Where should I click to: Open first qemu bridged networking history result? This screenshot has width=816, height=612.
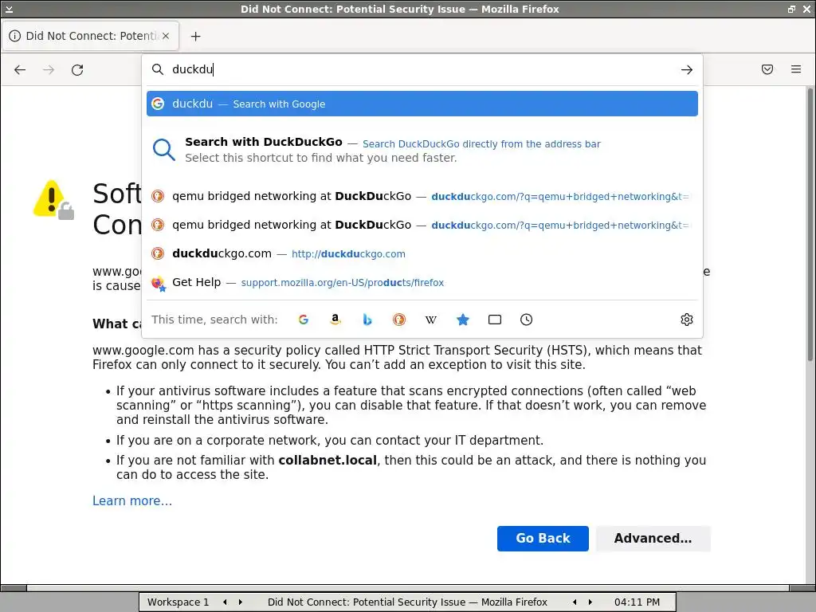tap(422, 196)
